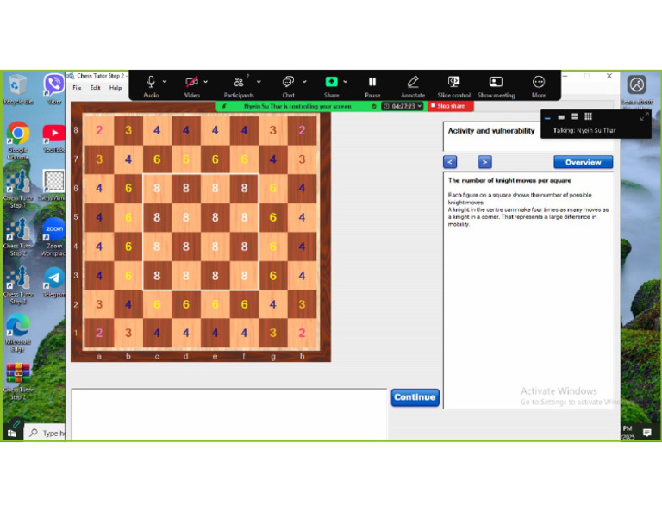Expand Chat options arrow

(304, 82)
